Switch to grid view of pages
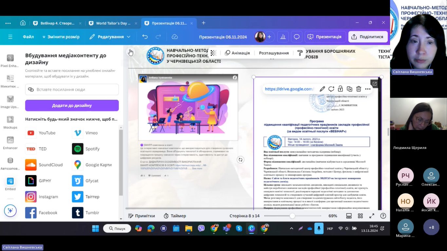 [360, 216]
